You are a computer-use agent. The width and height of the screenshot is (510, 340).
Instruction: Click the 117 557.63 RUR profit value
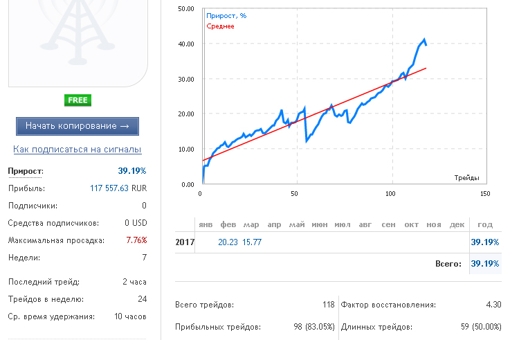coord(118,188)
